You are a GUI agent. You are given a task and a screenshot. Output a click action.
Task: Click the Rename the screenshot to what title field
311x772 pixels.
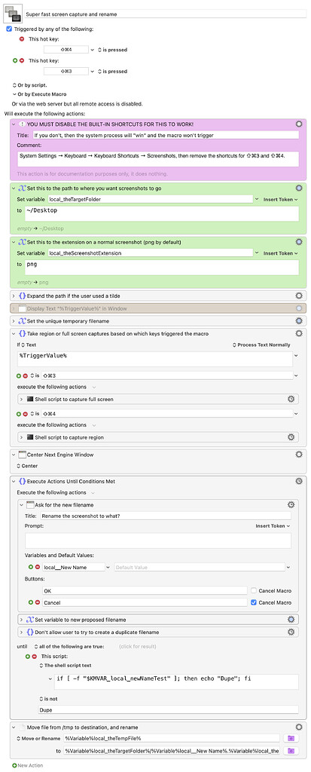click(166, 516)
